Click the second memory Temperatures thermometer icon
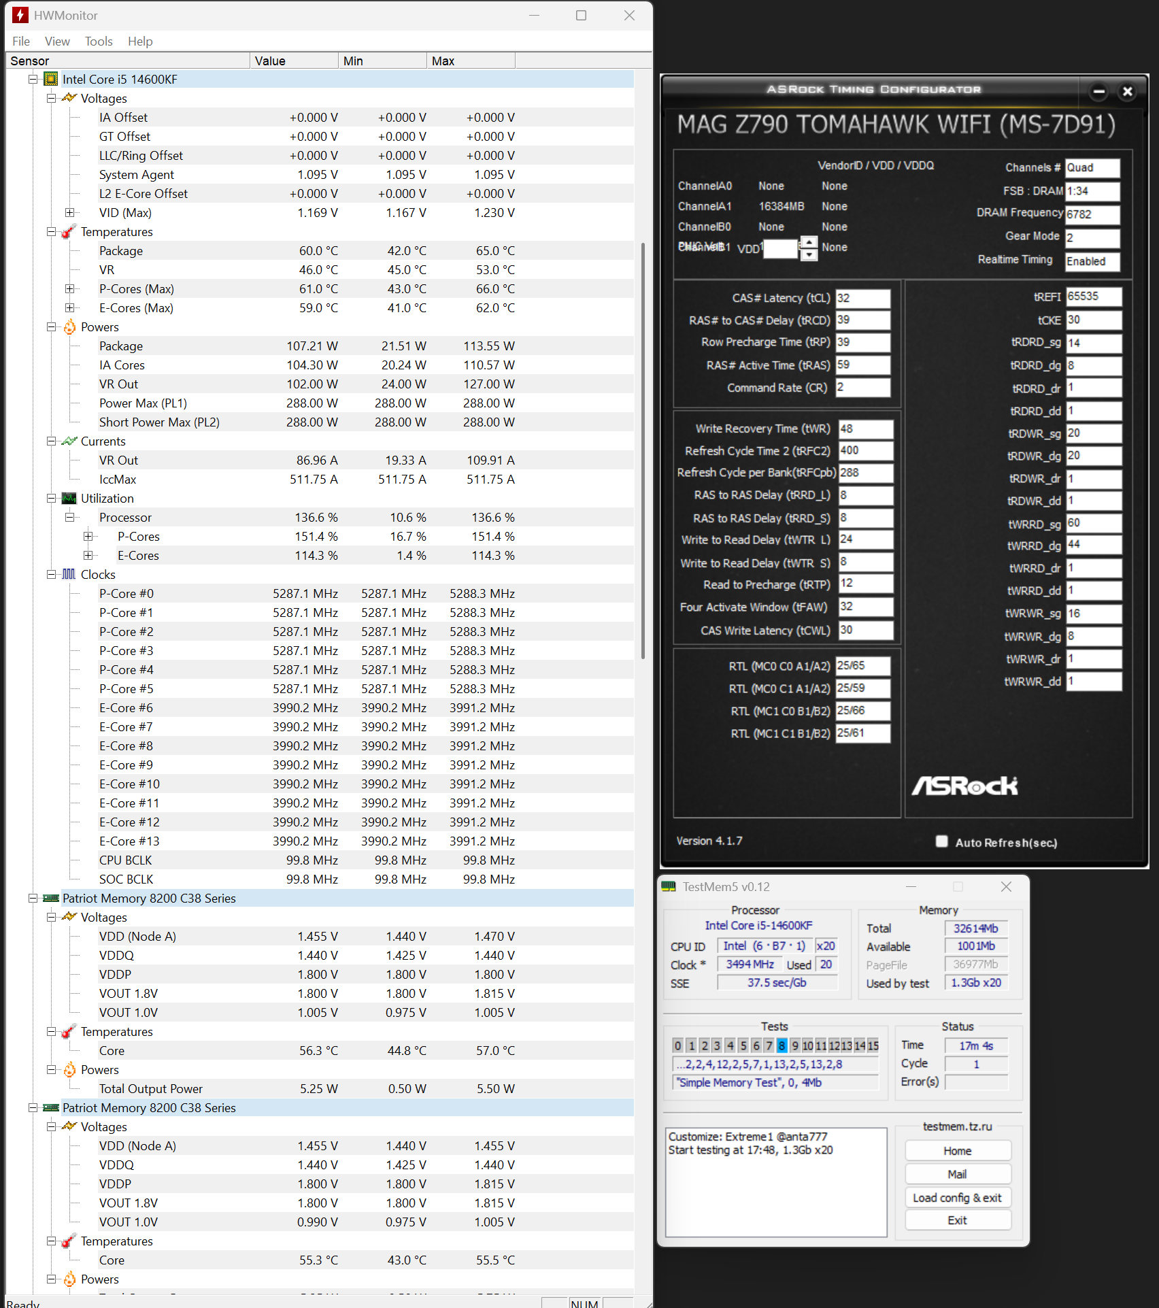This screenshot has width=1159, height=1308. click(x=69, y=1241)
